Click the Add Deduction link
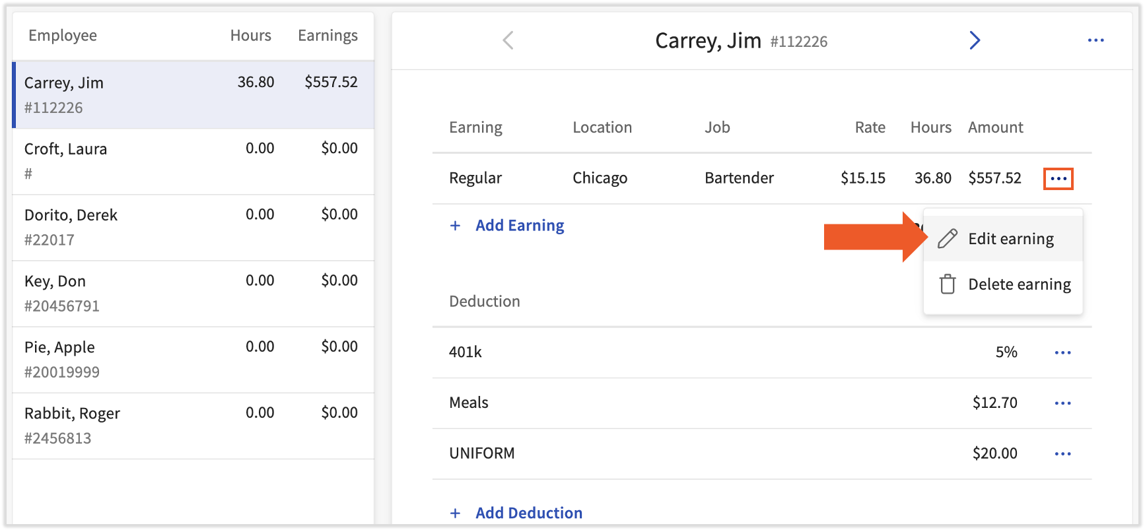Image resolution: width=1145 pixels, height=532 pixels. [529, 514]
